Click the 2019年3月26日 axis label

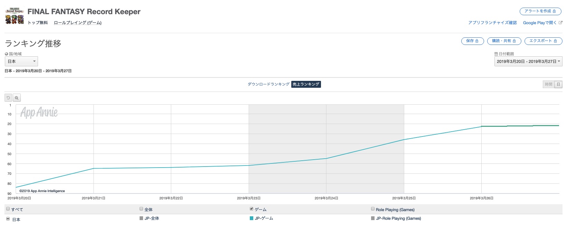(x=482, y=198)
